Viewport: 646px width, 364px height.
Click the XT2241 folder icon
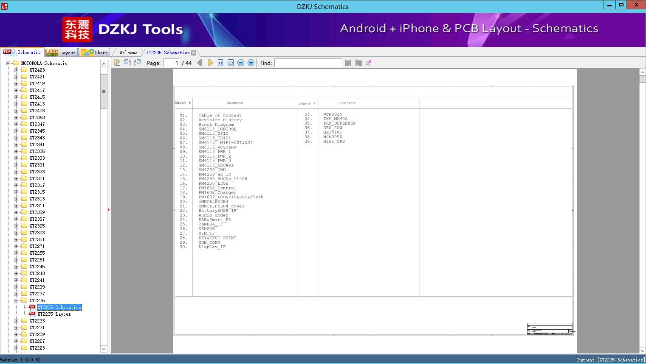click(24, 280)
